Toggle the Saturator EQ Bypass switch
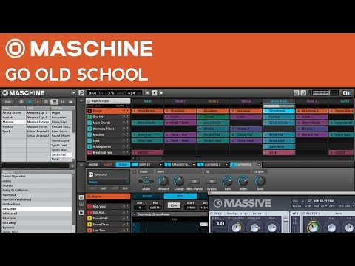 coord(212,181)
